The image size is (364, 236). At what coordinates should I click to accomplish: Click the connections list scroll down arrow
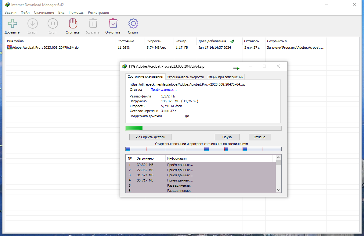click(279, 190)
